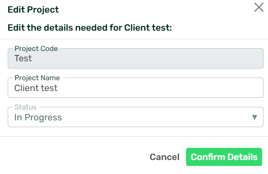The image size is (268, 174).
Task: Click the Status dropdown arrow triangle
Action: [x=254, y=117]
